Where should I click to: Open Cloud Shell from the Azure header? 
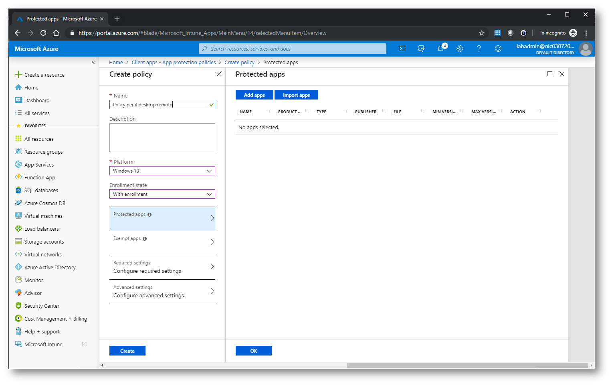[402, 49]
